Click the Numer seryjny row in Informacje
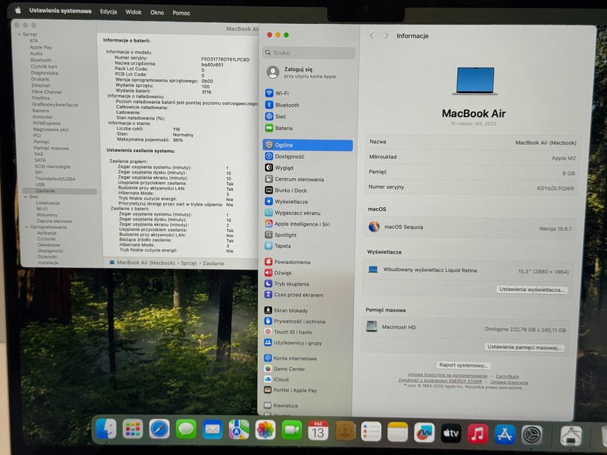 [471, 187]
